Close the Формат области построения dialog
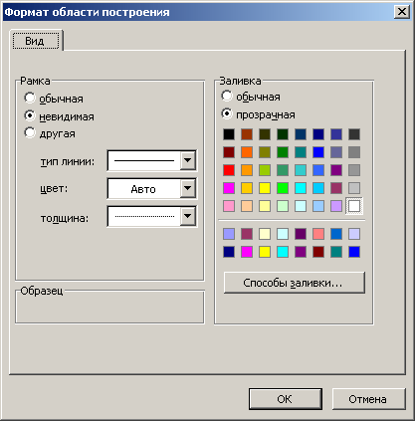This screenshot has height=421, width=415. click(x=402, y=12)
